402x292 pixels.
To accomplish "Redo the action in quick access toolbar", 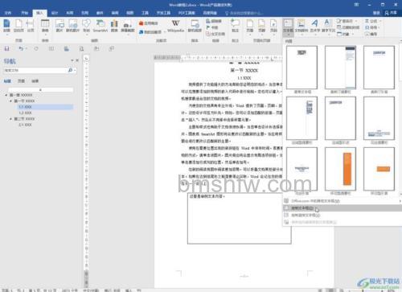I will [36, 48].
